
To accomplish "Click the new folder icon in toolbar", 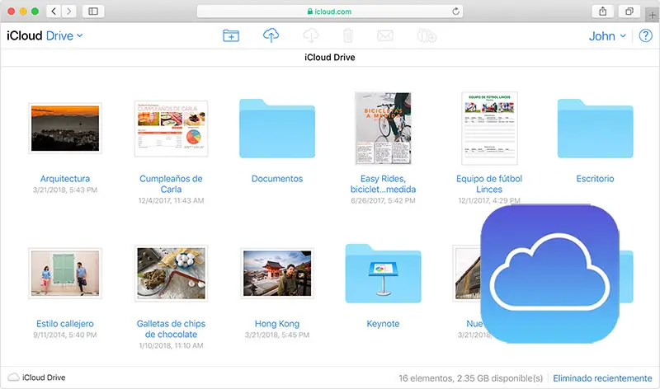I will point(231,35).
